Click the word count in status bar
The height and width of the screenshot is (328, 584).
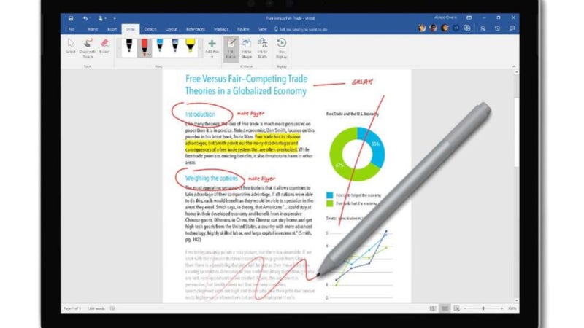click(x=96, y=308)
